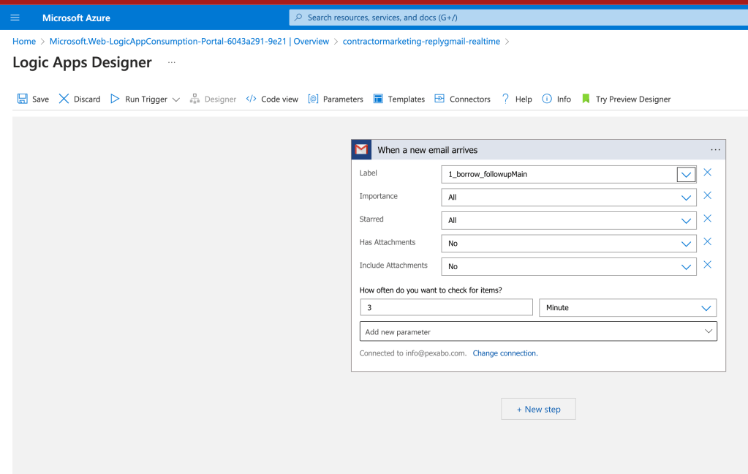Click the Help toolbar label

pyautogui.click(x=524, y=99)
